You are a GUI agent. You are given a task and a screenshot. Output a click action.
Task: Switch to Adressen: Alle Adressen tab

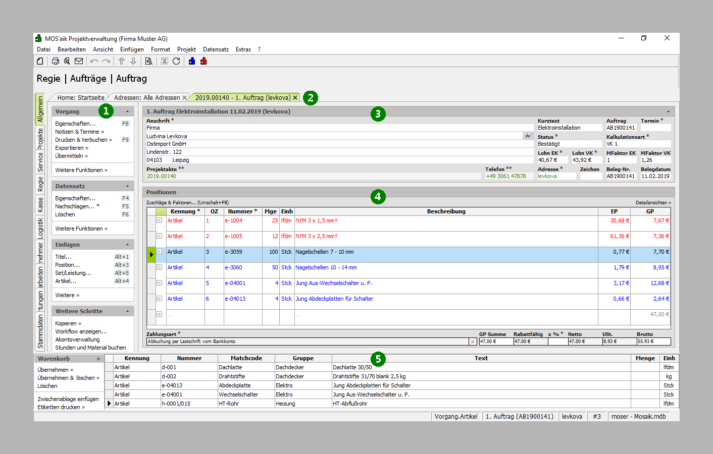[x=146, y=98]
